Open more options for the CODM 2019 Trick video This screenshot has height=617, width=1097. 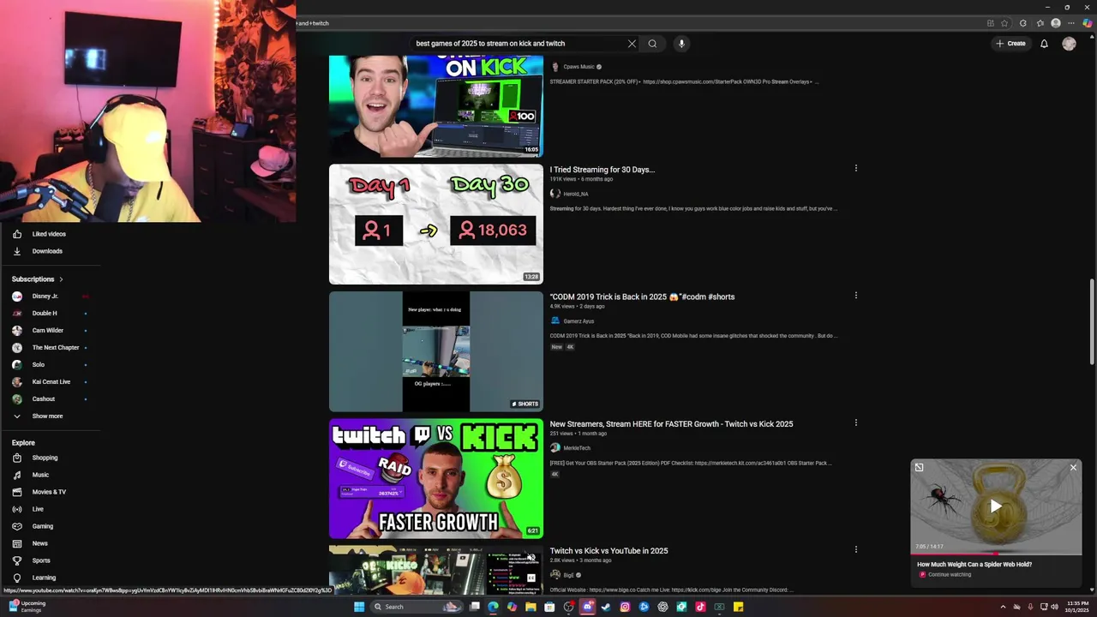855,296
